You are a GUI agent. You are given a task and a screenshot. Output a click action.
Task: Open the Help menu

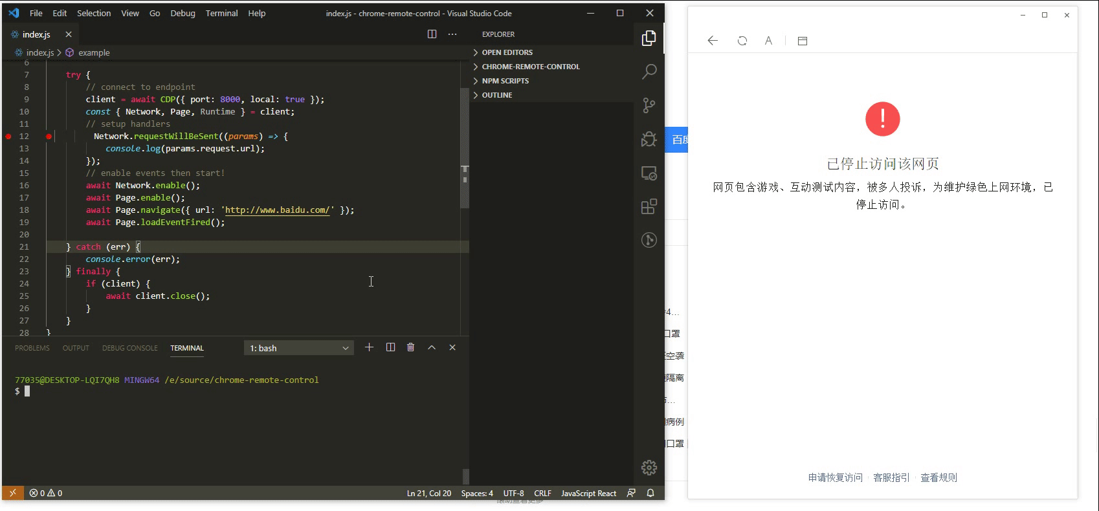click(x=257, y=13)
